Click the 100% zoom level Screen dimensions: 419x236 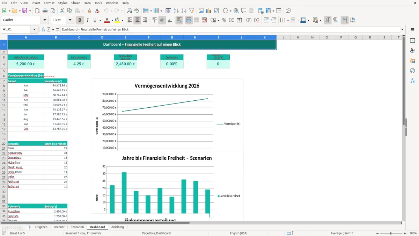[413, 233]
